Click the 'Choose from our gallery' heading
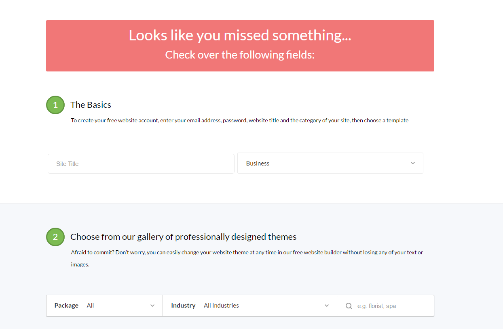Image resolution: width=503 pixels, height=329 pixels. pos(184,237)
